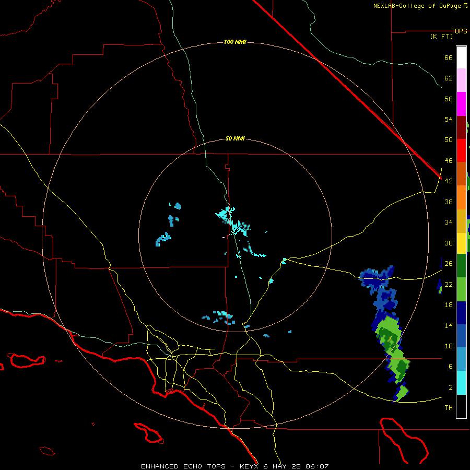Click the TH threshold legend label
Screen dimensions: 470x470
click(449, 408)
